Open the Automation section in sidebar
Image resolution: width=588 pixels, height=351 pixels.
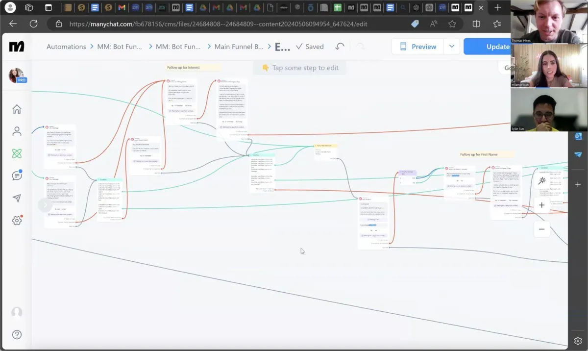pos(17,153)
